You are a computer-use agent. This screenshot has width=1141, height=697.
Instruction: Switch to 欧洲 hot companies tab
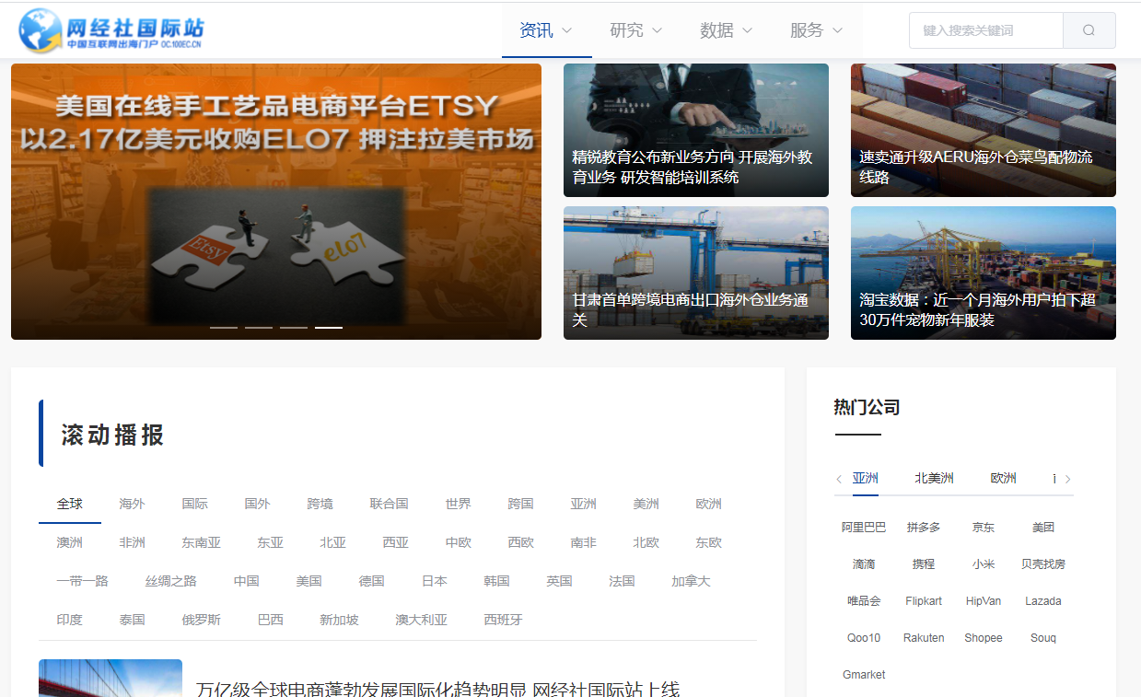pyautogui.click(x=1004, y=478)
